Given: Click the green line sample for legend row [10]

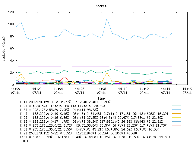Looking at the screenshot, I should click(176, 137).
